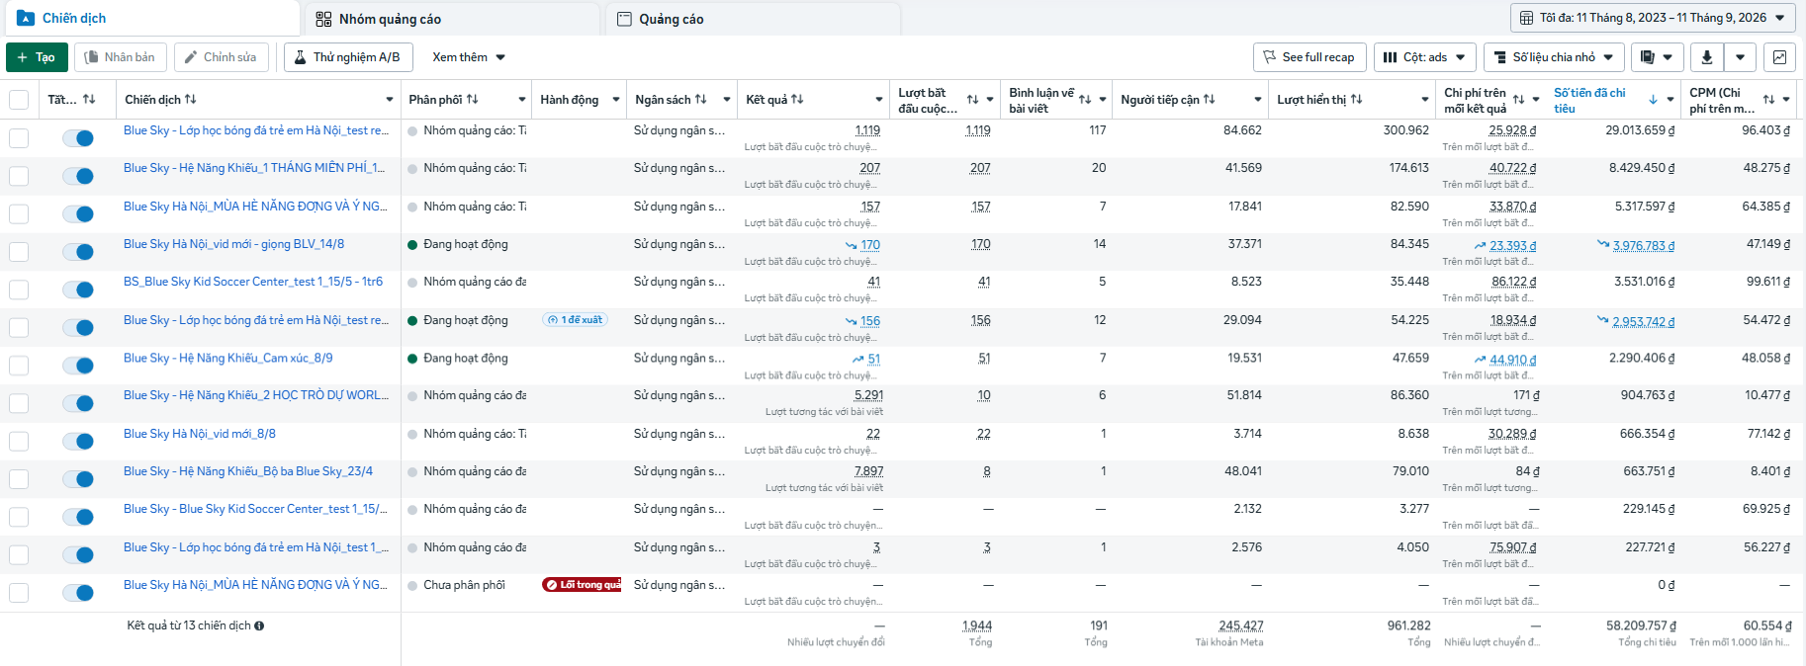1806x666 pixels.
Task: Sort by Phân phối column arrows
Action: coord(473,99)
